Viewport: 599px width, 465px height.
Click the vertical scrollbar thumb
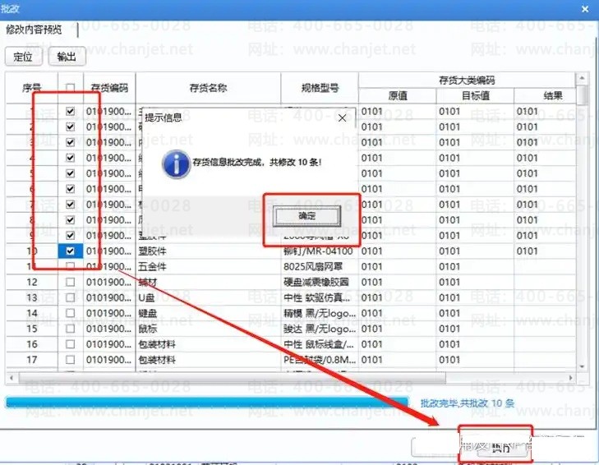pyautogui.click(x=582, y=94)
